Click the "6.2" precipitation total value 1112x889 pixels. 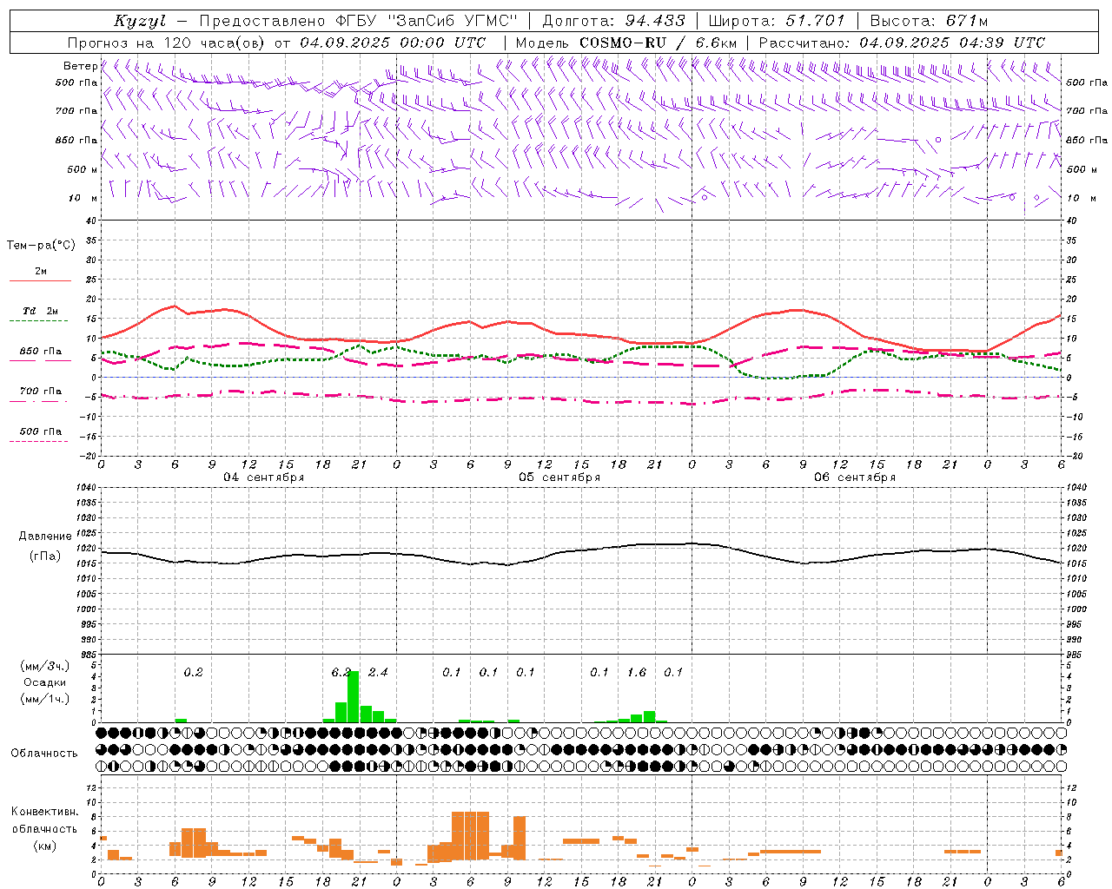(x=341, y=672)
